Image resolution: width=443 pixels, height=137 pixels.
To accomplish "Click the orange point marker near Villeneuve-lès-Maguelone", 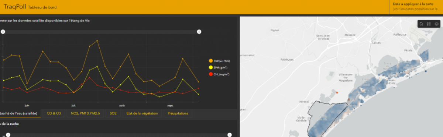I will (x=337, y=92).
